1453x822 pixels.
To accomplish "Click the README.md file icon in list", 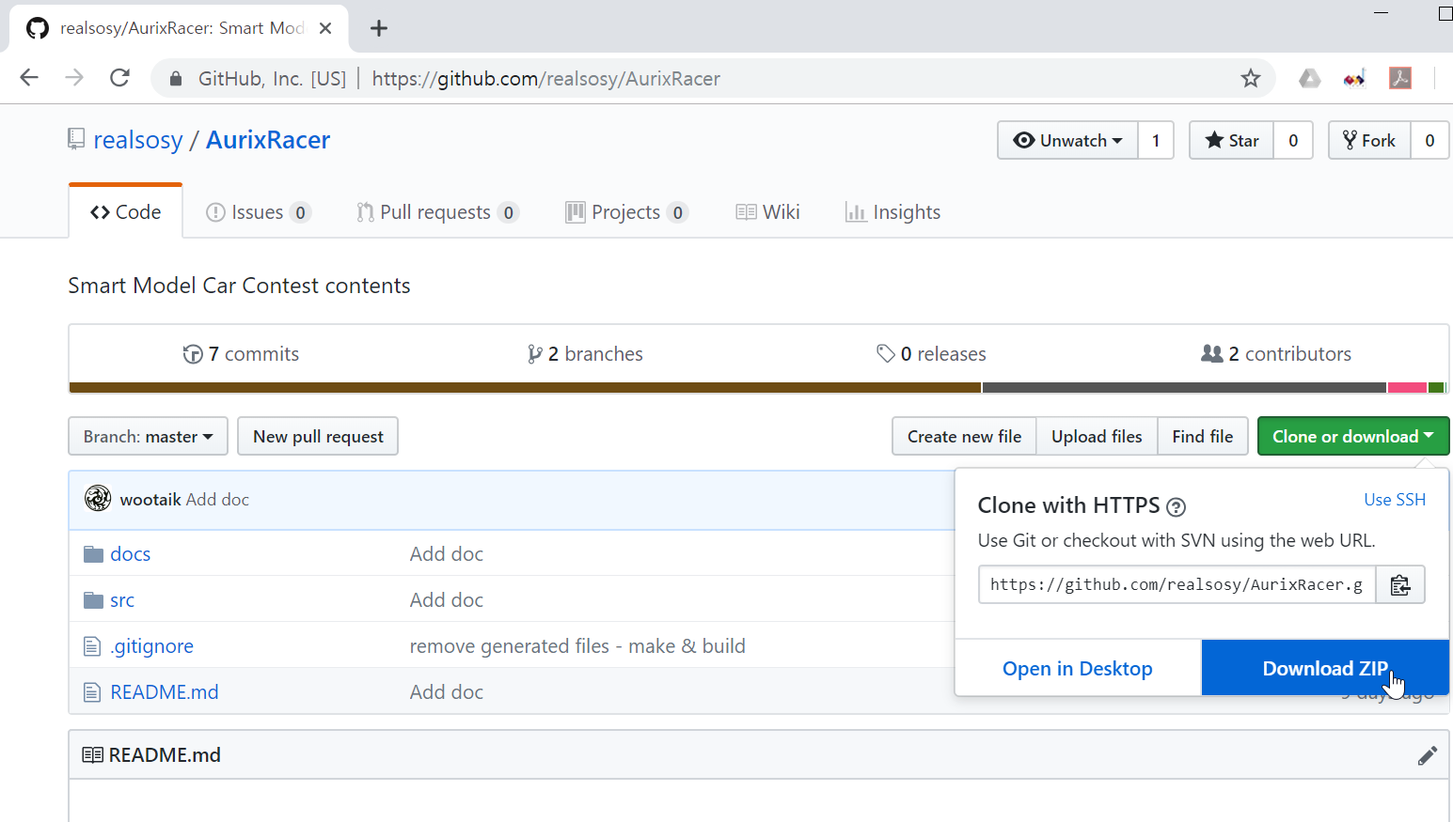I will pos(92,692).
